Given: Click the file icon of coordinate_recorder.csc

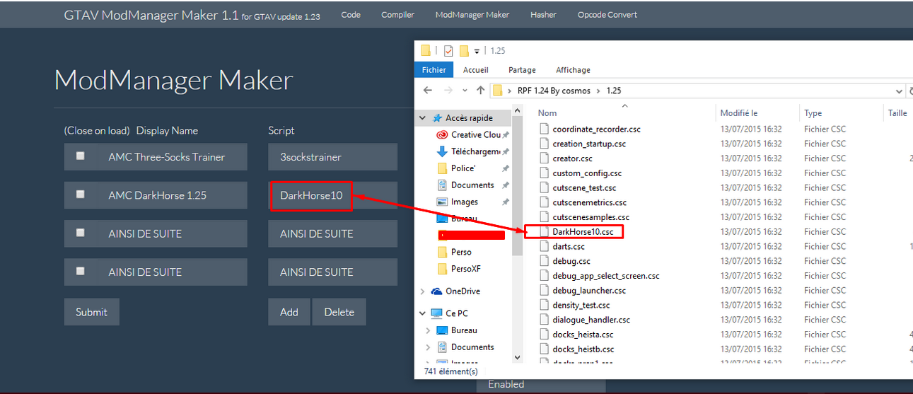Looking at the screenshot, I should click(544, 129).
